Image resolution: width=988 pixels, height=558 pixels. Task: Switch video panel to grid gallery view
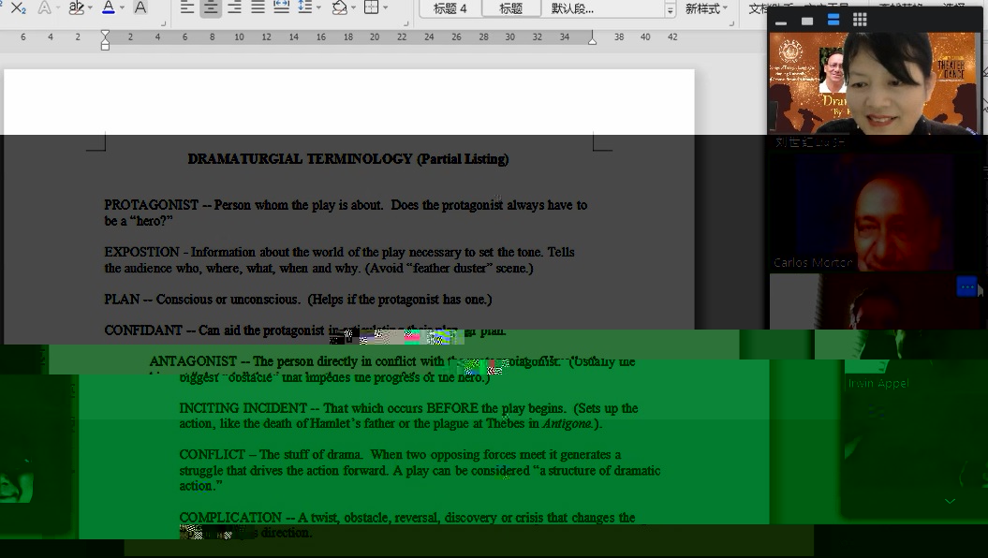coord(860,21)
